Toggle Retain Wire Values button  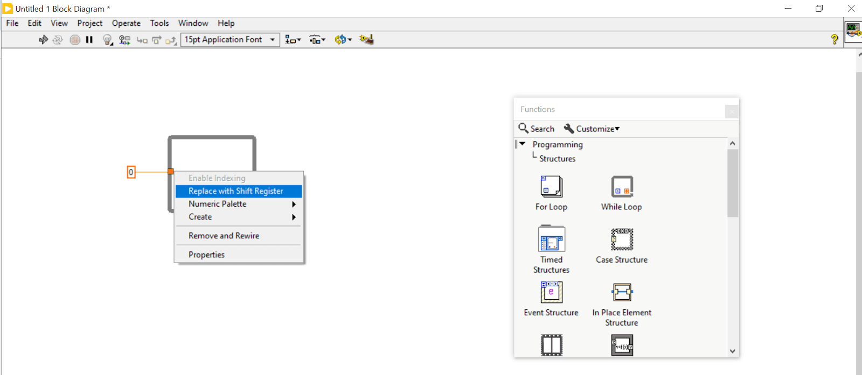click(x=124, y=40)
